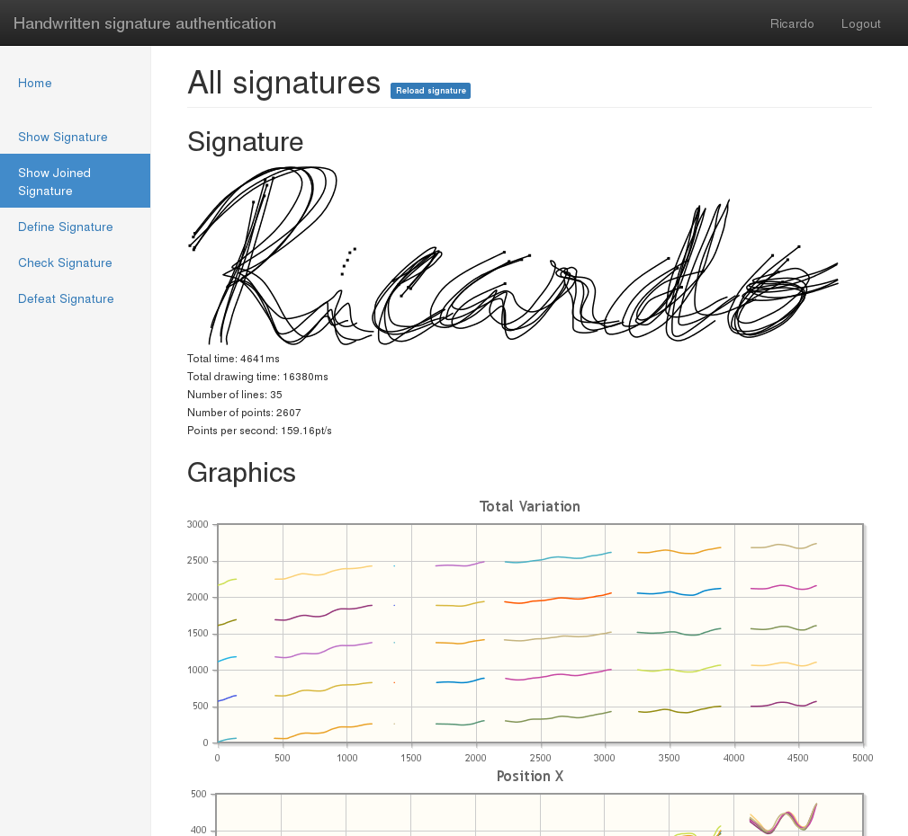The width and height of the screenshot is (908, 836).
Task: Open Check Signature page
Action: point(65,262)
